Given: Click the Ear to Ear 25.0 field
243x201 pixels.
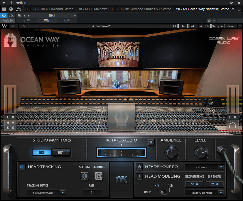Looking at the screenshot, I should pyautogui.click(x=214, y=184).
